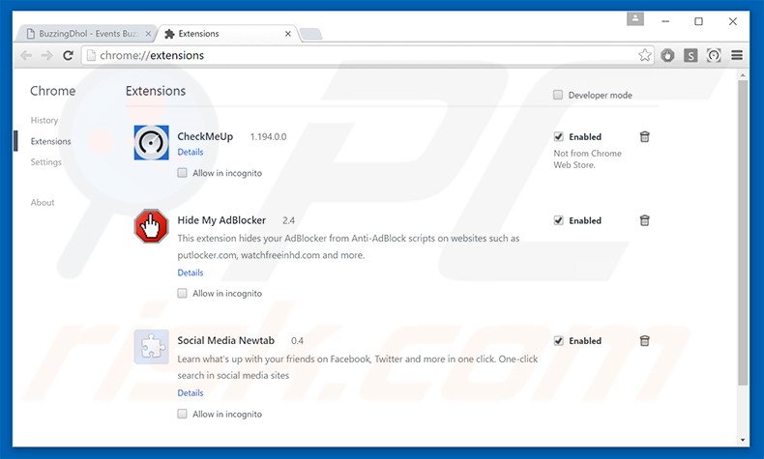Allow Hide My AdBlocker in incognito

(182, 293)
